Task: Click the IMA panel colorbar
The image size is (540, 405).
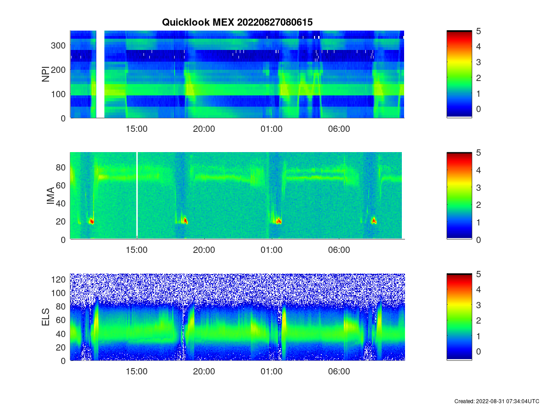Action: [459, 196]
